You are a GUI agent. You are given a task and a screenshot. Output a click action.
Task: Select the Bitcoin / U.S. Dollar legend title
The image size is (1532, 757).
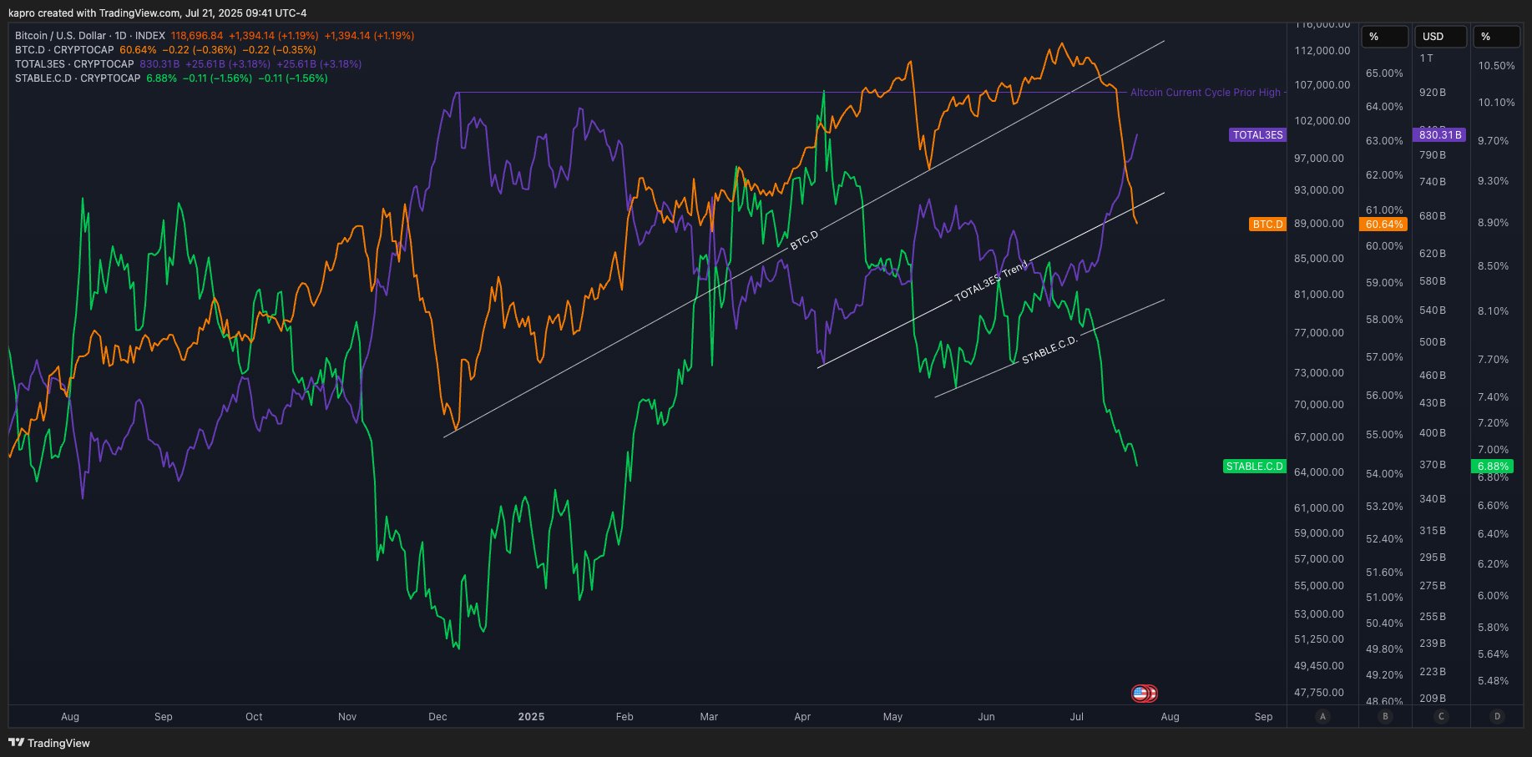click(x=60, y=36)
